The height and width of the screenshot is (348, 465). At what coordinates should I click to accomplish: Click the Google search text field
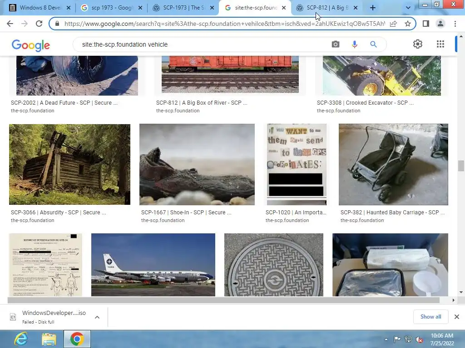[x=202, y=44]
